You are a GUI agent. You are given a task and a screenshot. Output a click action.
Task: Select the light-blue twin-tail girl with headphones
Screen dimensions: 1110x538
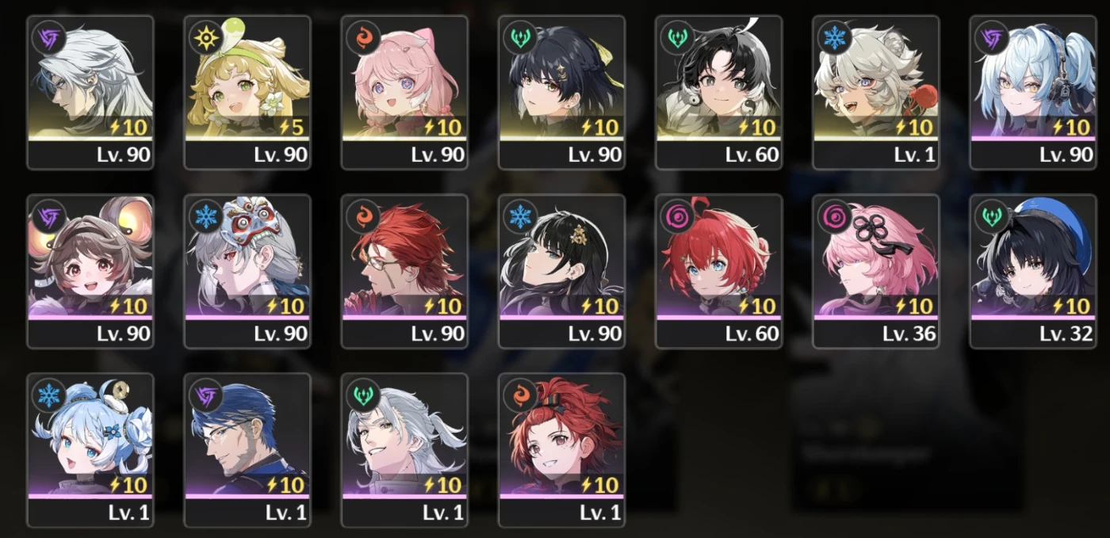click(x=1034, y=93)
